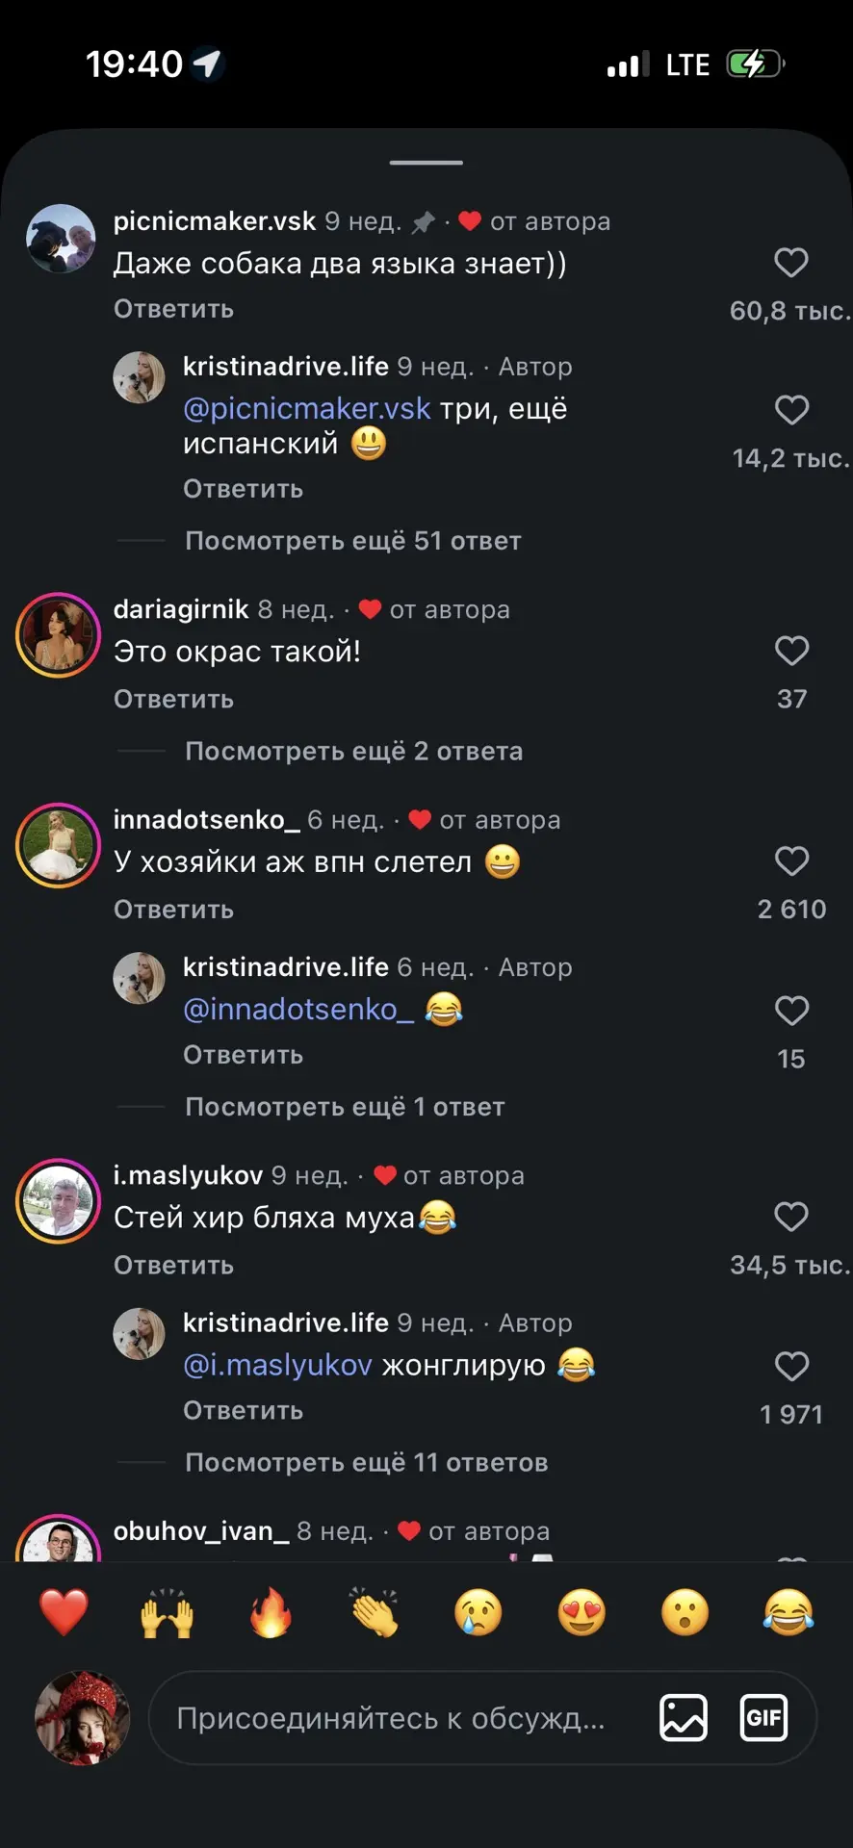Like picnicmaker.vsk's comment with the heart
This screenshot has width=853, height=1848.
[791, 263]
